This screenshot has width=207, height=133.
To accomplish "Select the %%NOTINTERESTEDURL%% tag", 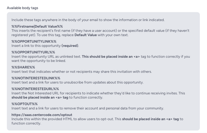I will tap(35, 89).
